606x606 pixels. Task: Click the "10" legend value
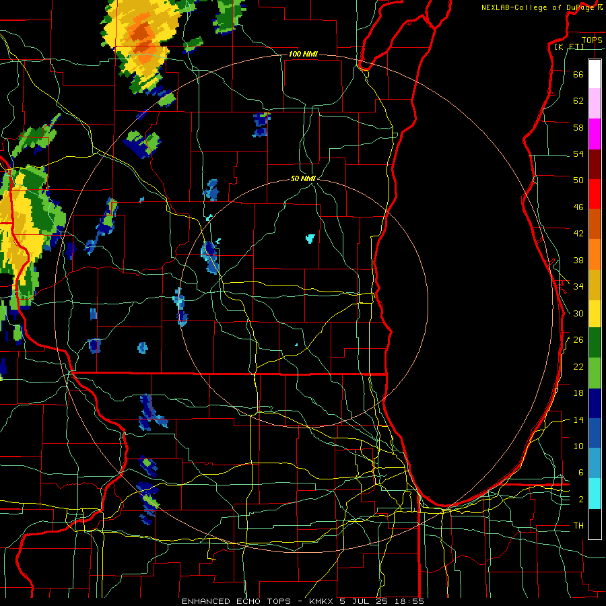coord(578,446)
